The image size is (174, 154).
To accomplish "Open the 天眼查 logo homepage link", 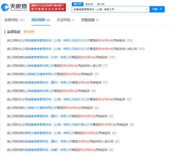I will point(14,7).
